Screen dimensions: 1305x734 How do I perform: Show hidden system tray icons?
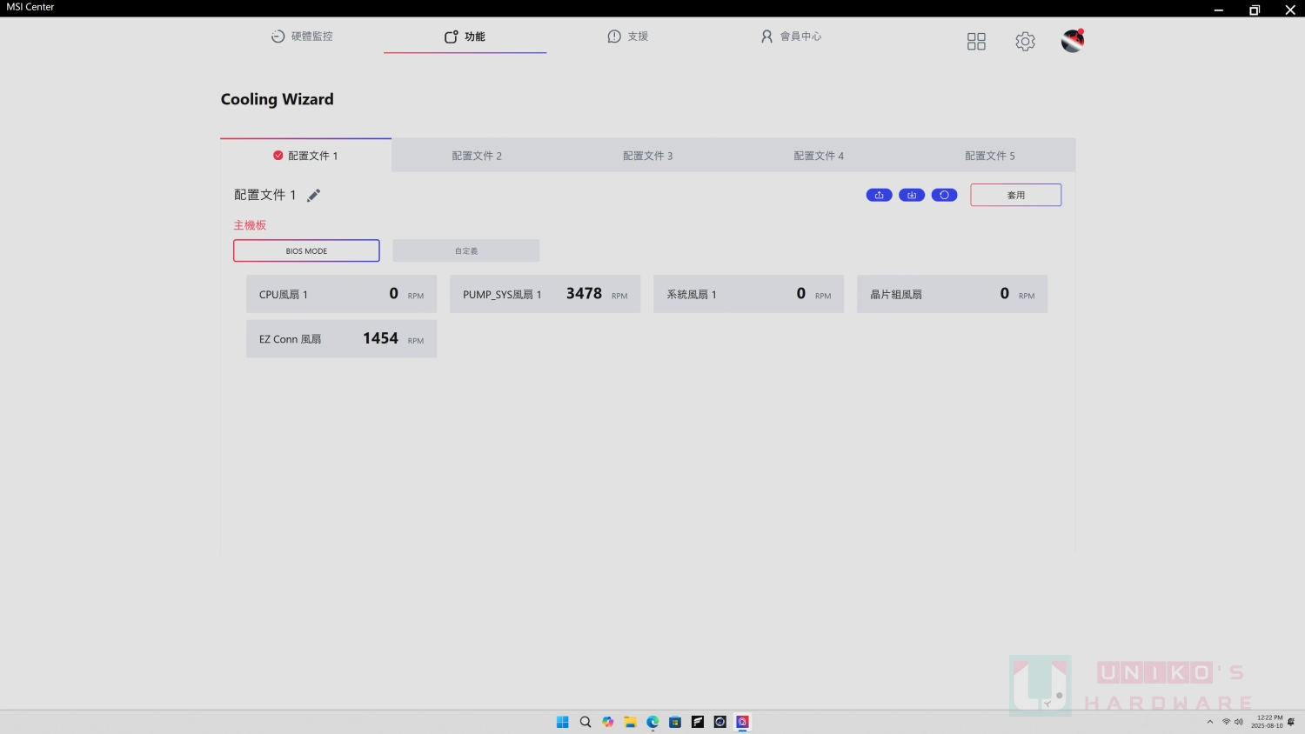tap(1209, 722)
